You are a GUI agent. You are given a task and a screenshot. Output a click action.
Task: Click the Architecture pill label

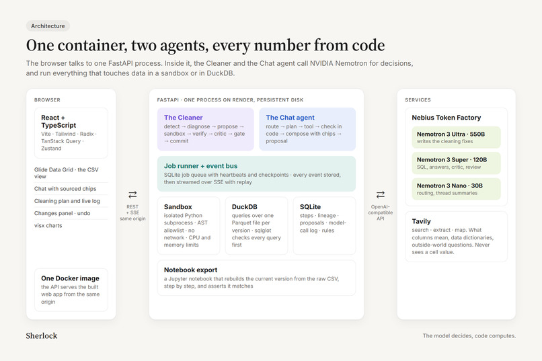[x=48, y=26]
